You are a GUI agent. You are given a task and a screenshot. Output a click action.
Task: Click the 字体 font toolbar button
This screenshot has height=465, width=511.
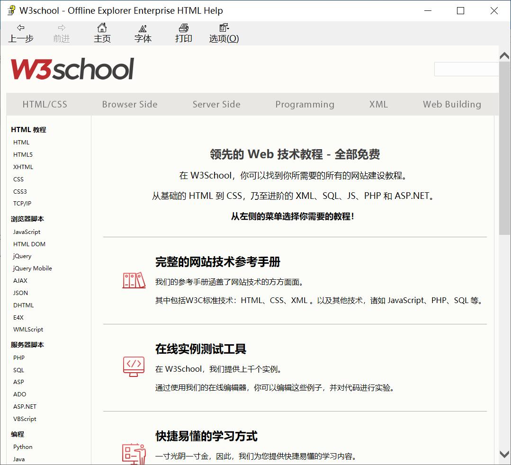tap(143, 33)
